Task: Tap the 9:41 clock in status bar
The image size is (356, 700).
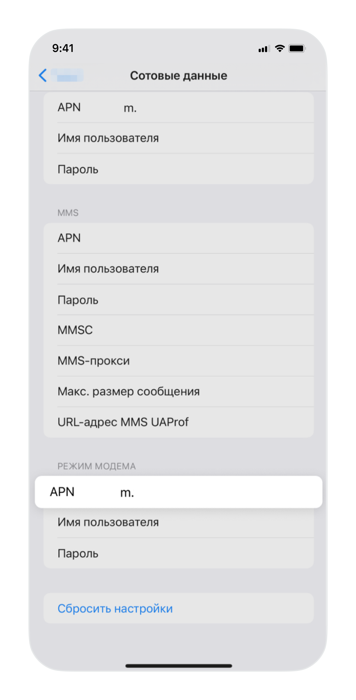Action: click(63, 48)
